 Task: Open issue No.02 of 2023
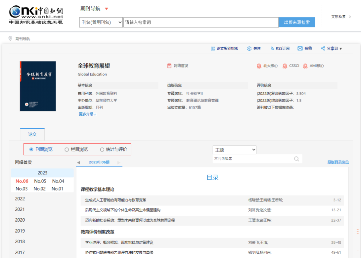coord(39,189)
